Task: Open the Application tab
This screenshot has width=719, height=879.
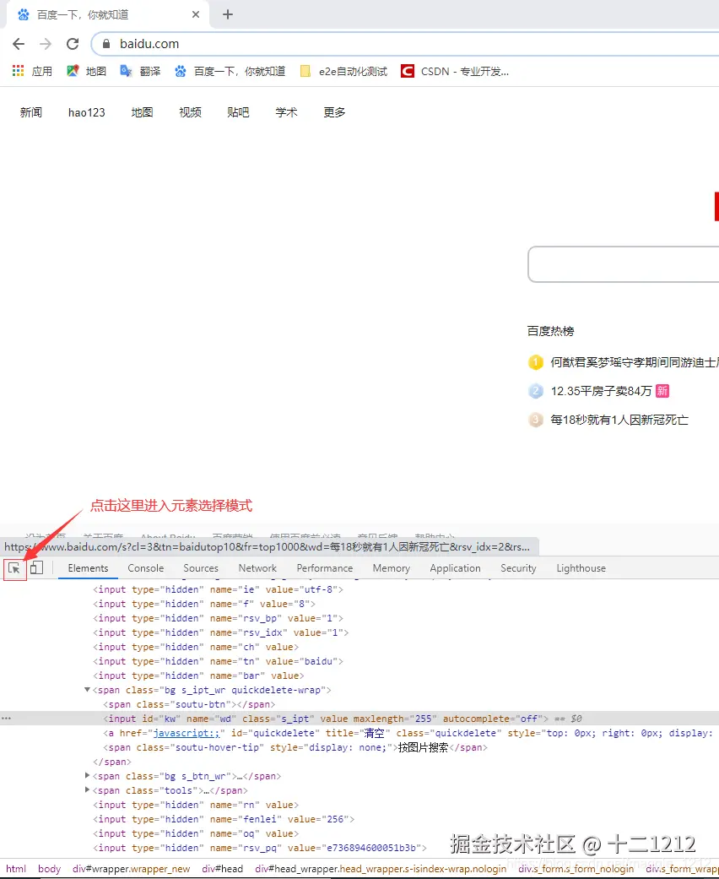Action: pos(455,568)
